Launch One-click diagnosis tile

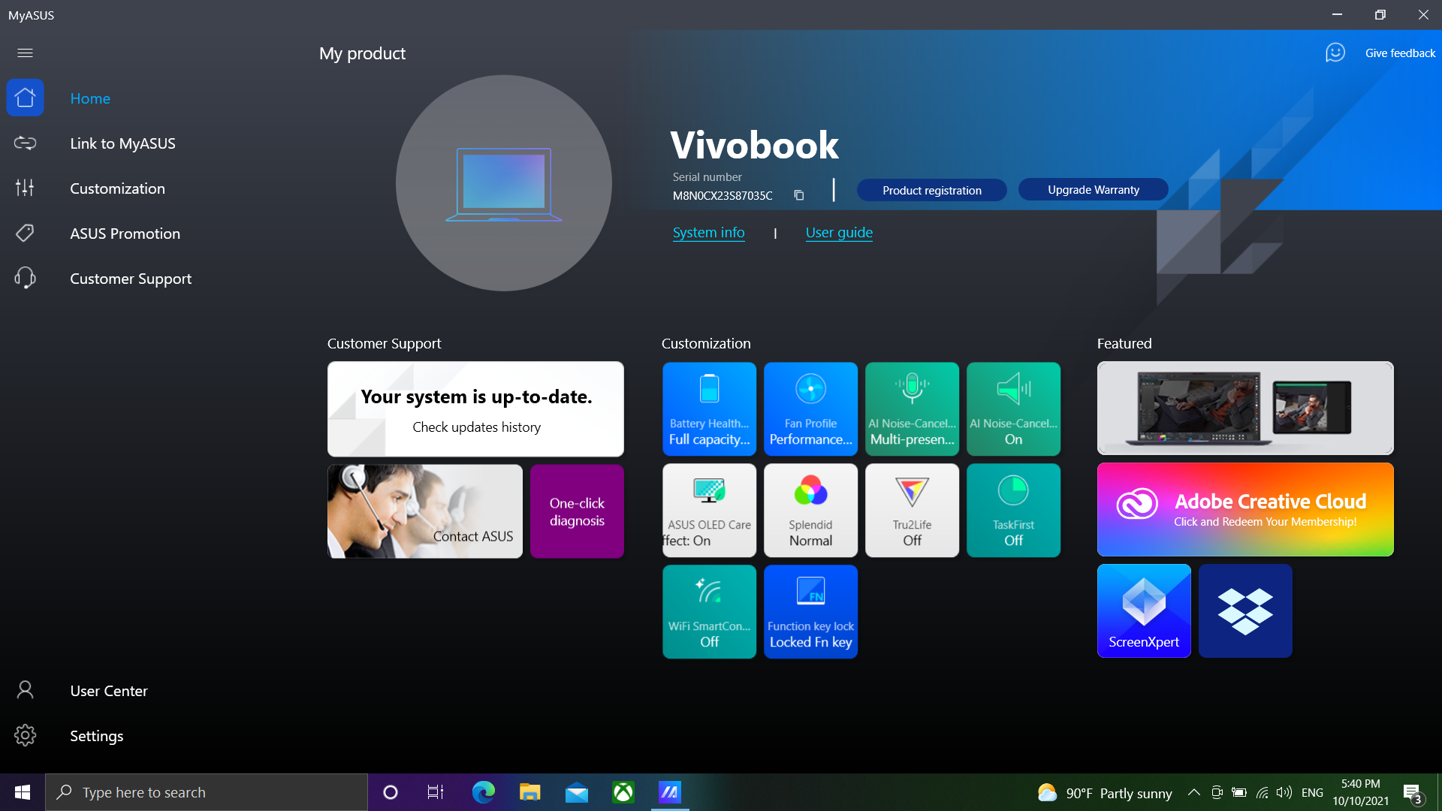click(577, 511)
